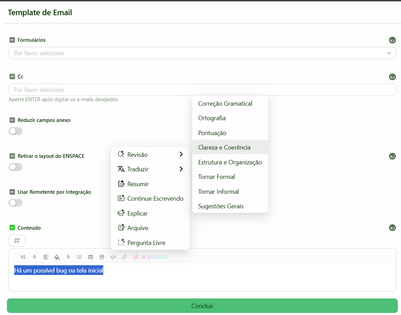Expand the Traduzir submenu

point(150,169)
